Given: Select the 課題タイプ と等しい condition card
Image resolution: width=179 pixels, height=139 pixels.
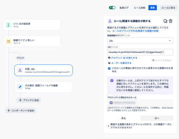Looking at the screenshot, I should coord(32,42).
